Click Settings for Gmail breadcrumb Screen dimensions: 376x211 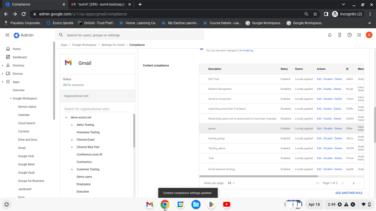click(113, 45)
